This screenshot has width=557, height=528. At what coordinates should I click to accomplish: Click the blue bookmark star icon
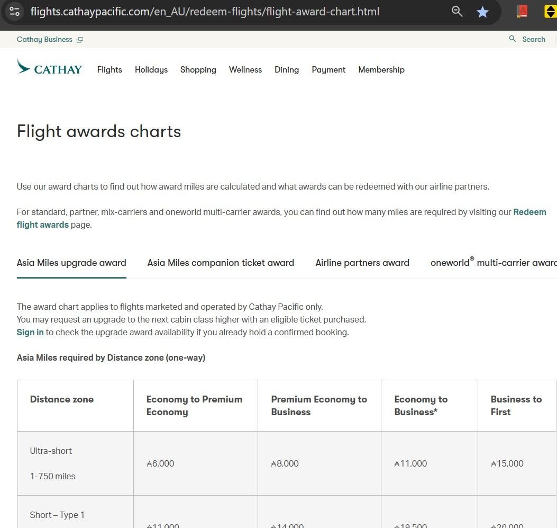point(482,12)
